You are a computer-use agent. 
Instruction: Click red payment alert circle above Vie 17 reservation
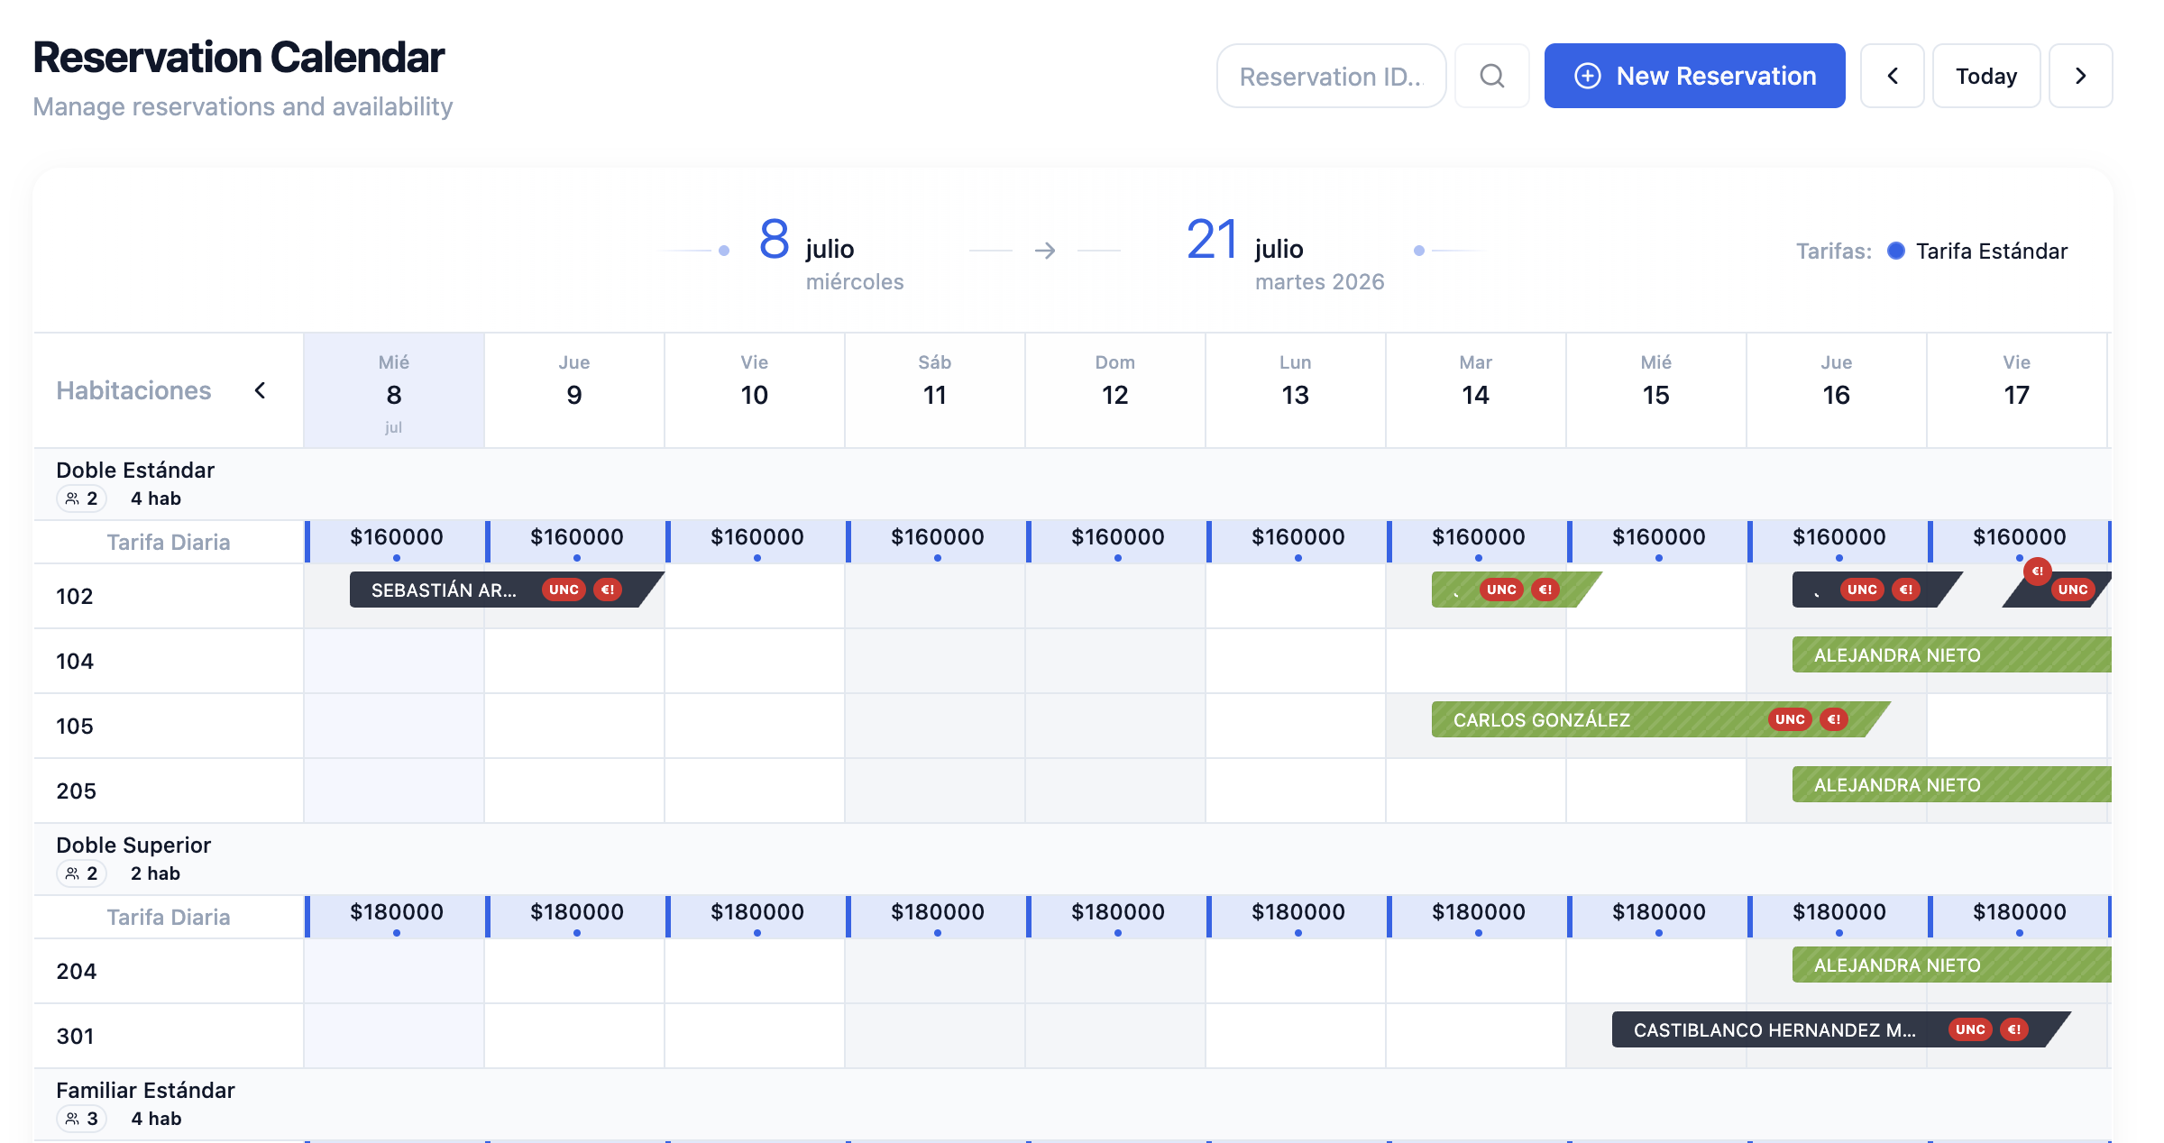click(2038, 571)
